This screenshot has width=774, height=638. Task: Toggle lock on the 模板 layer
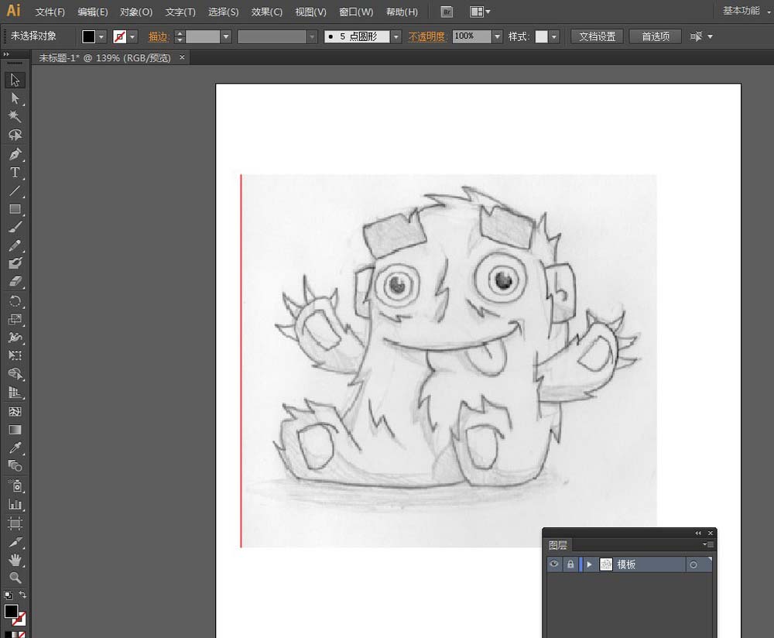[x=570, y=564]
